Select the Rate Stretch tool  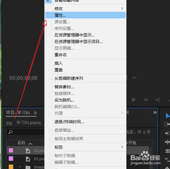pos(167,151)
